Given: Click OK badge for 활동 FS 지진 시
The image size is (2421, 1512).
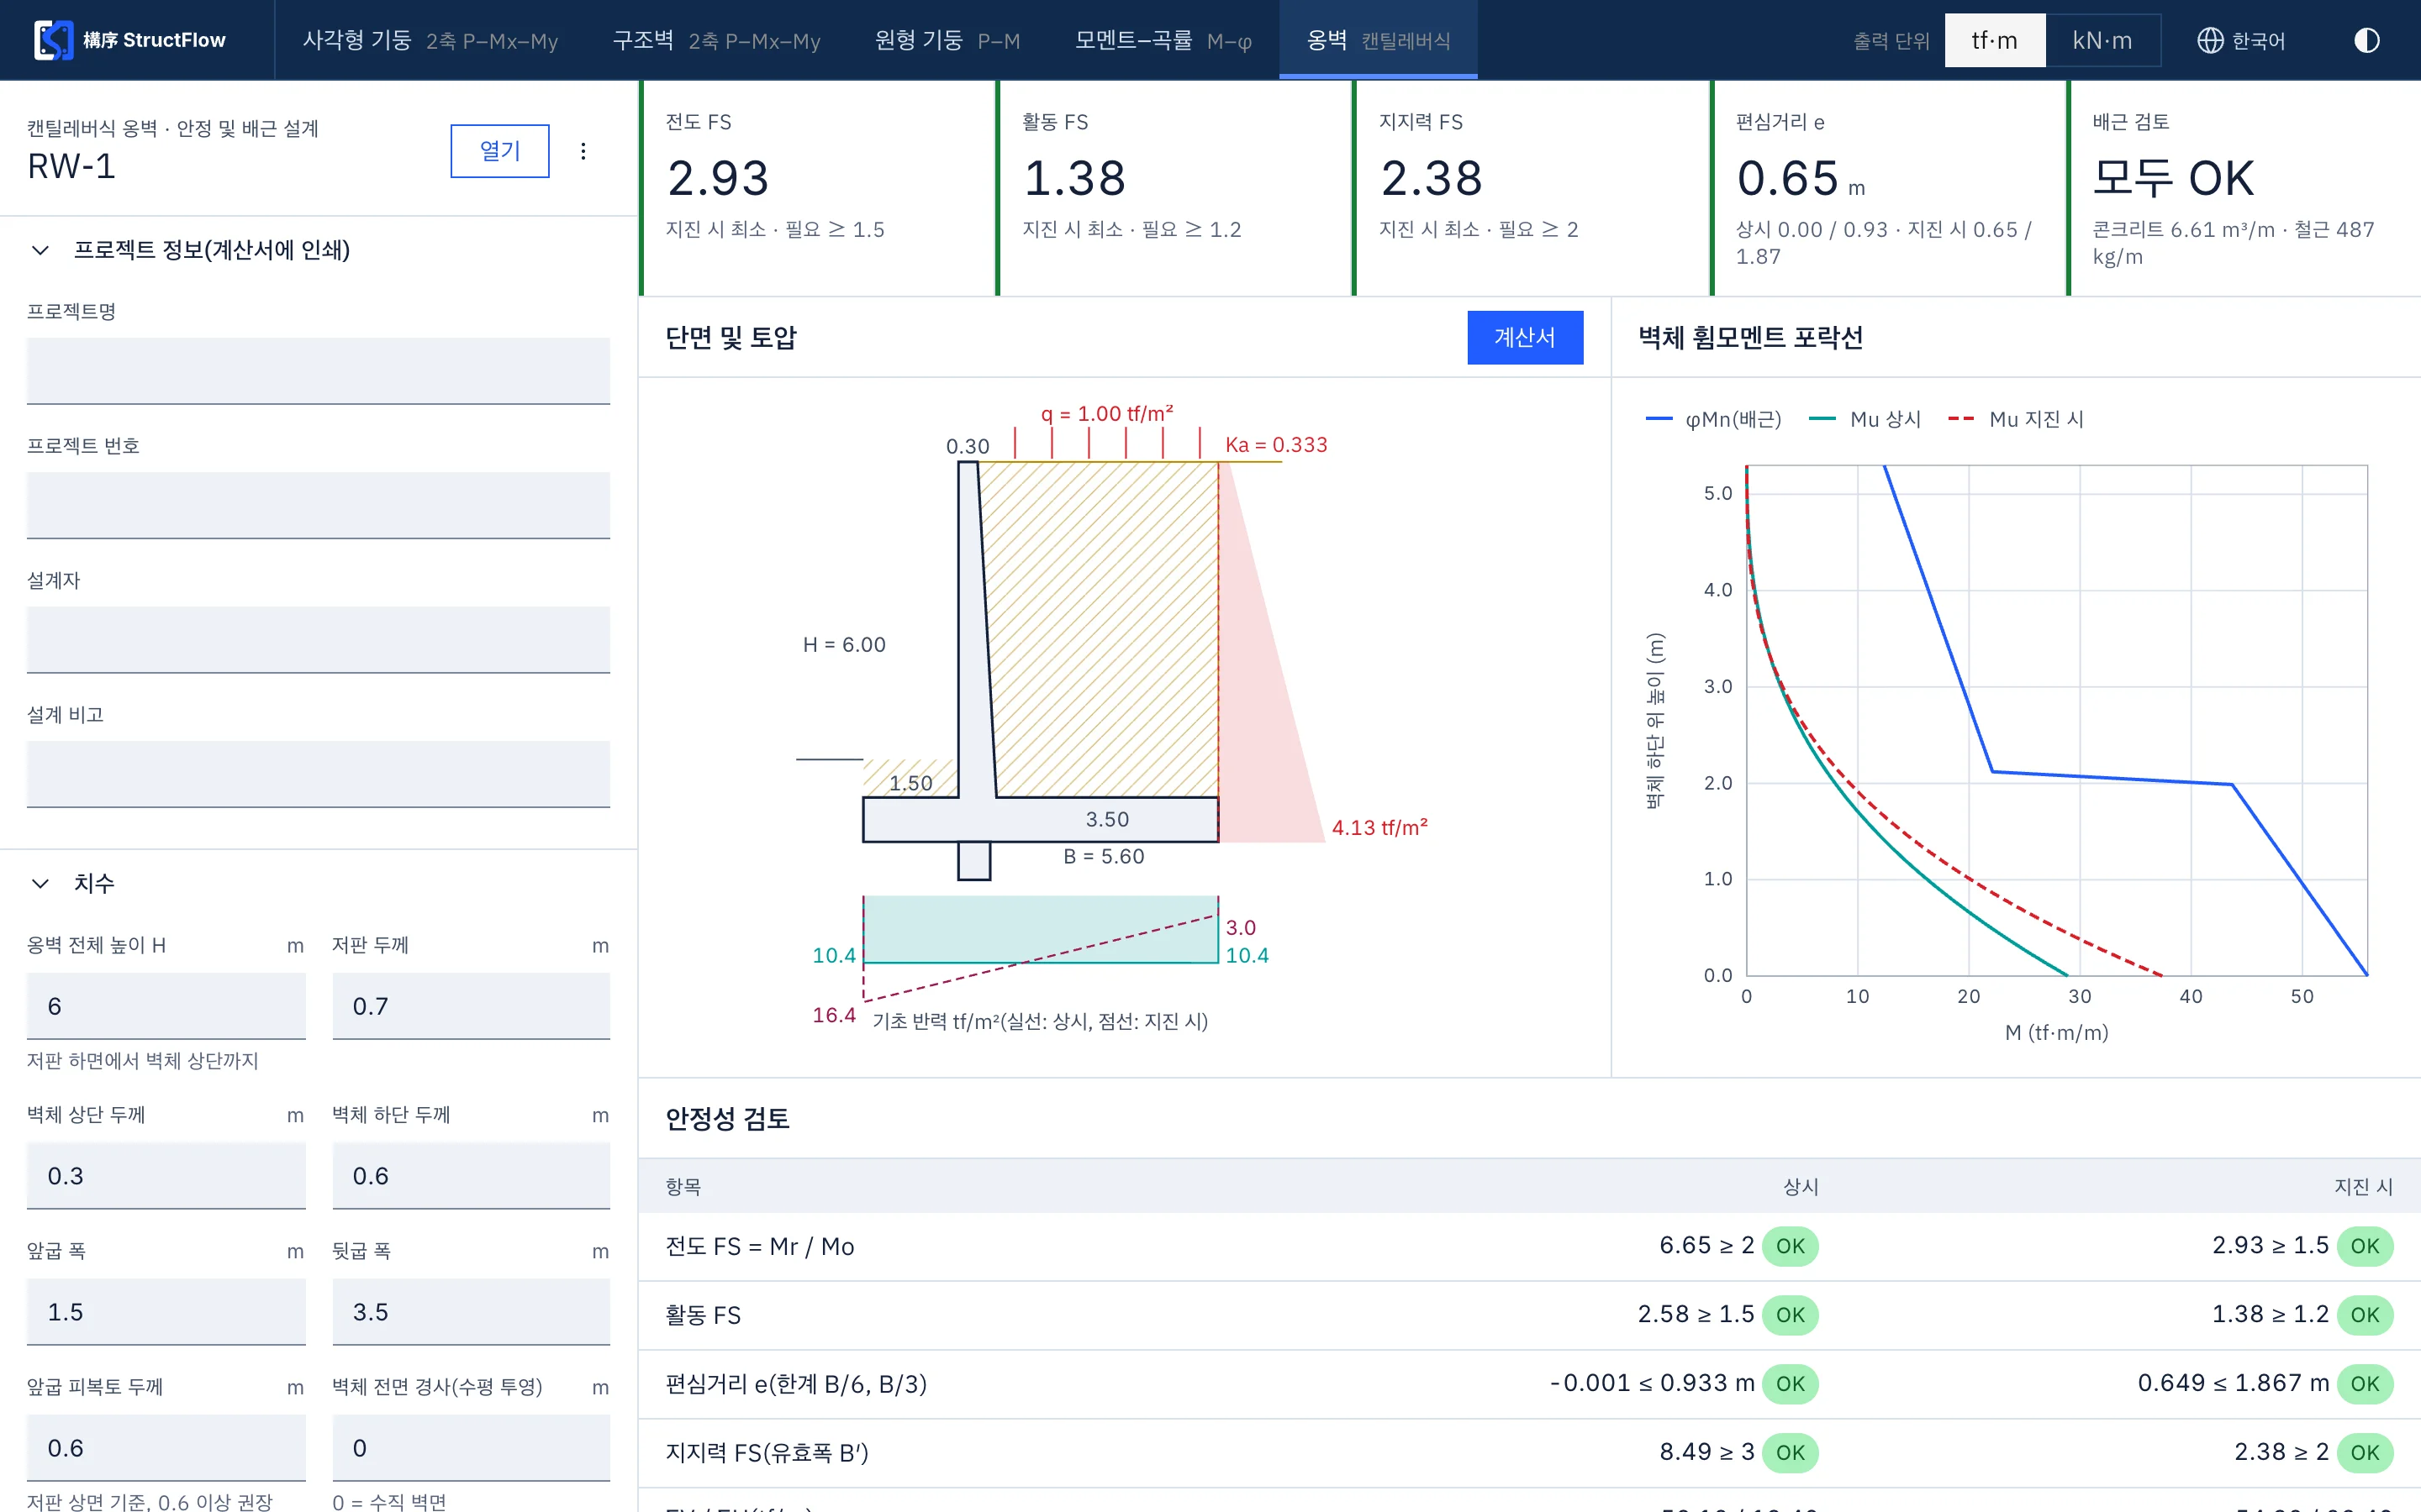Looking at the screenshot, I should point(2365,1315).
